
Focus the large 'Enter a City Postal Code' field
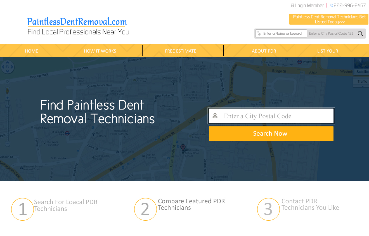pyautogui.click(x=271, y=116)
